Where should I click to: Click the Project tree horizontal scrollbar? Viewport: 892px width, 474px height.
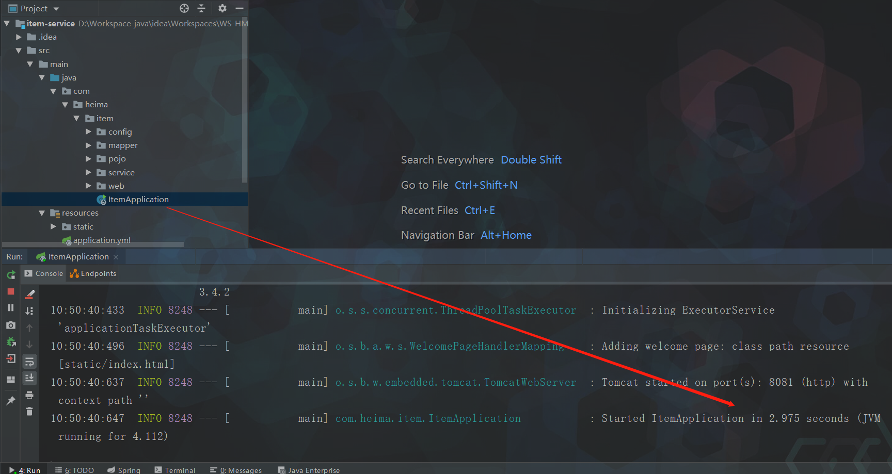click(x=93, y=244)
